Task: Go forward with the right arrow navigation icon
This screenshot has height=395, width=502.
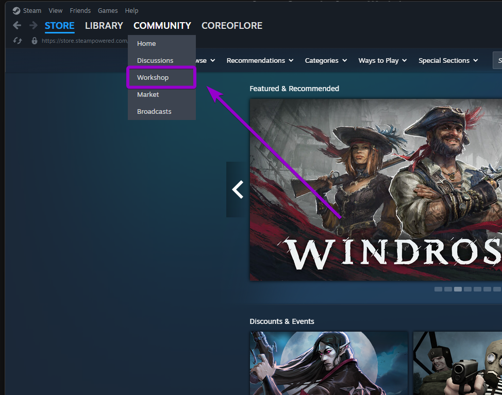Action: (34, 25)
